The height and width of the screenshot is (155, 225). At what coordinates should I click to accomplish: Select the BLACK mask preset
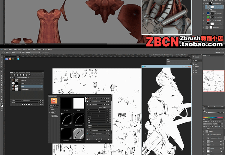[66, 103]
